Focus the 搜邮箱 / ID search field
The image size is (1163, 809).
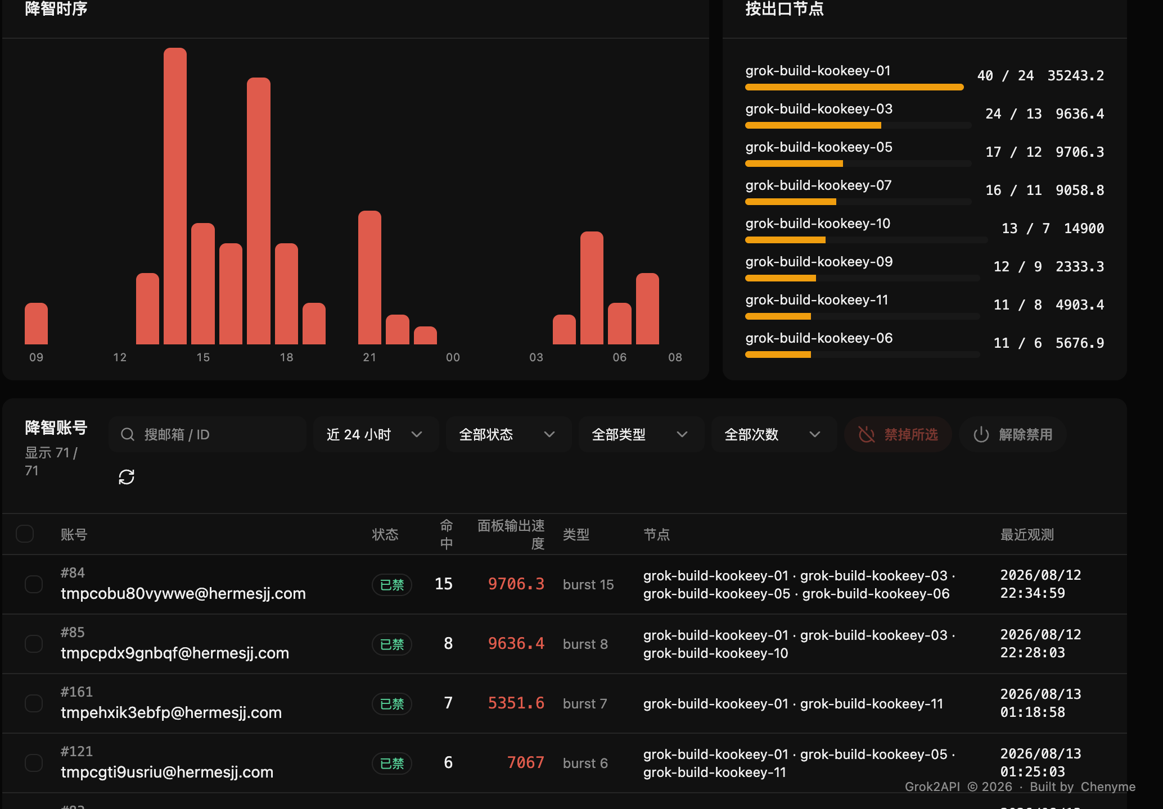208,434
